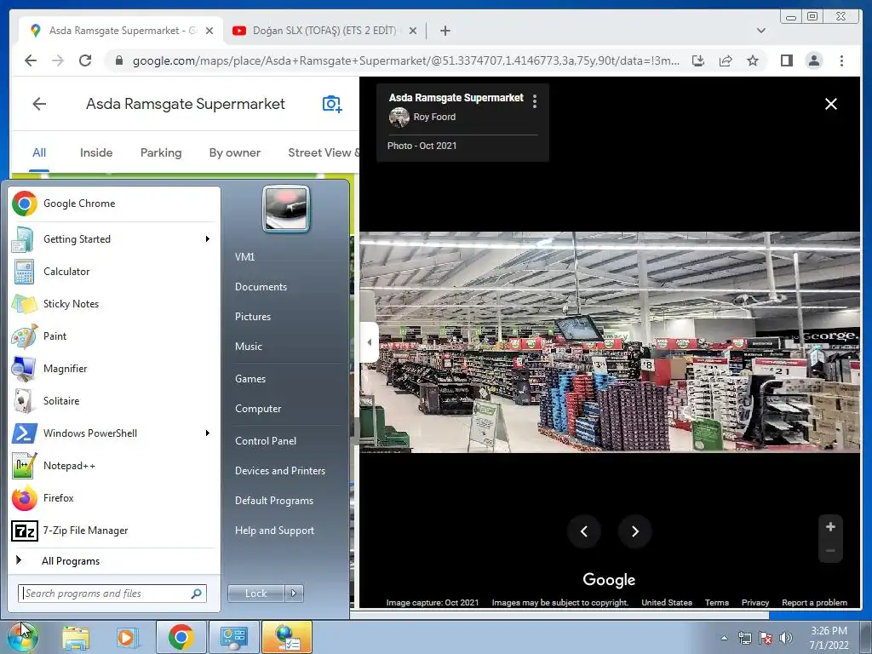872x654 pixels.
Task: Open Chrome three-dot menu
Action: coord(841,60)
